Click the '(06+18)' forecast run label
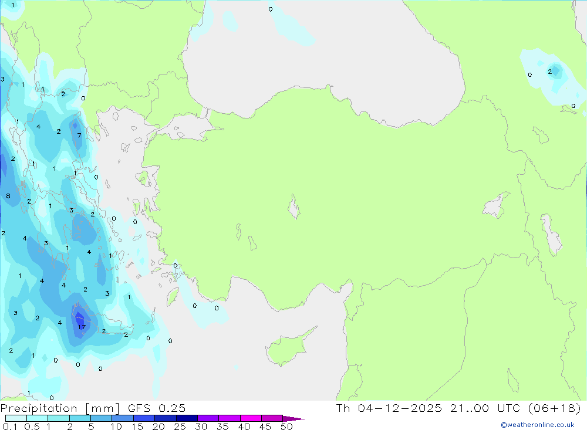This screenshot has width=587, height=430. pyautogui.click(x=555, y=408)
